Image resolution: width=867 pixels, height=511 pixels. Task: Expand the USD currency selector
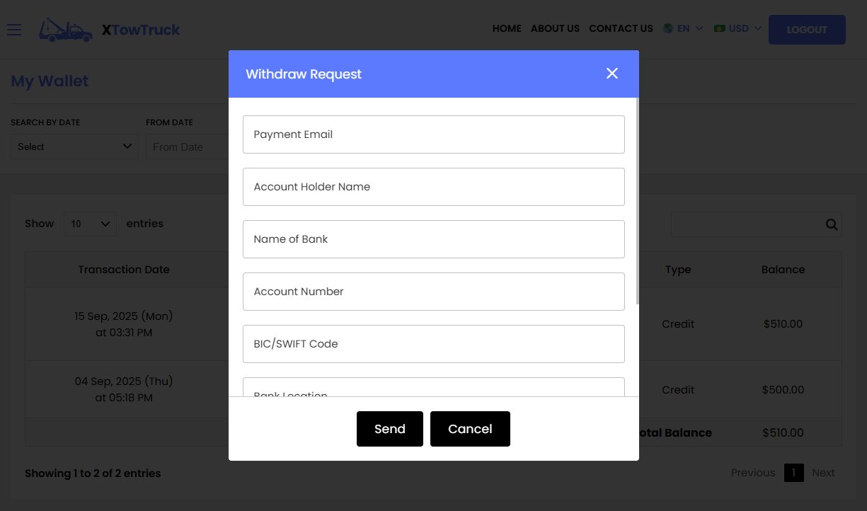click(x=737, y=28)
